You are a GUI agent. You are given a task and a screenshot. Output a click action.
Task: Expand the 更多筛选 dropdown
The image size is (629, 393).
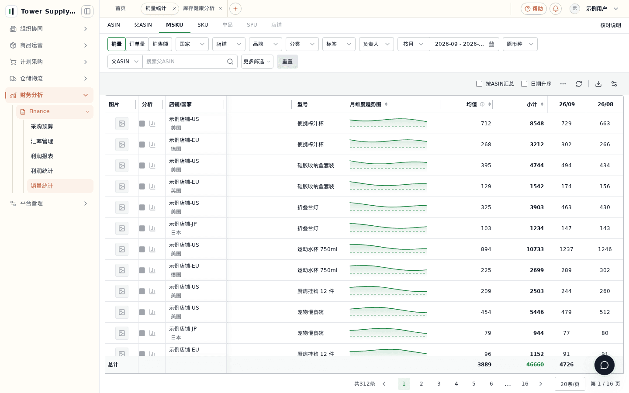257,62
